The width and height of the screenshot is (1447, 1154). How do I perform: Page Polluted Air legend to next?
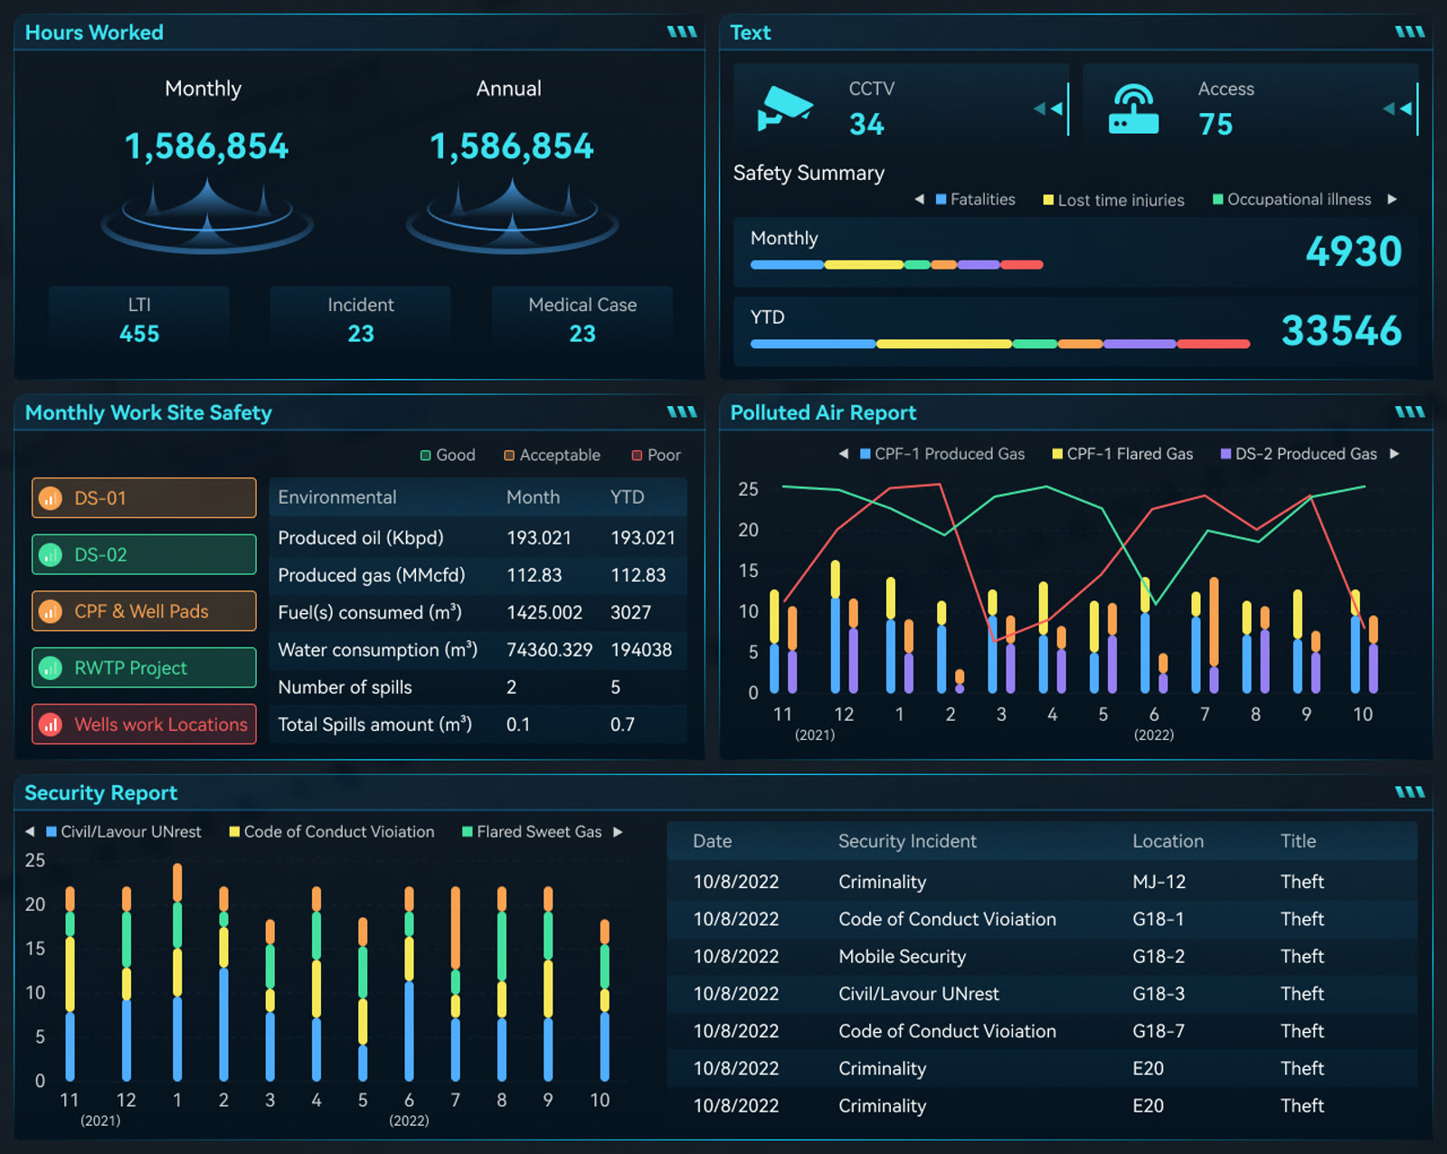(1395, 454)
